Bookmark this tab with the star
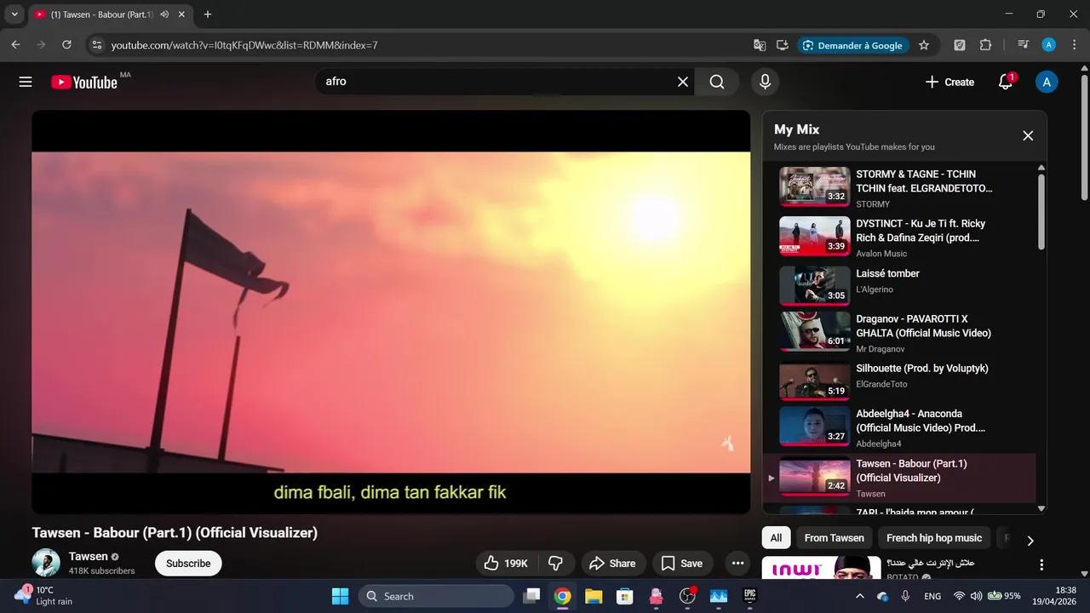Viewport: 1090px width, 613px height. pyautogui.click(x=924, y=45)
